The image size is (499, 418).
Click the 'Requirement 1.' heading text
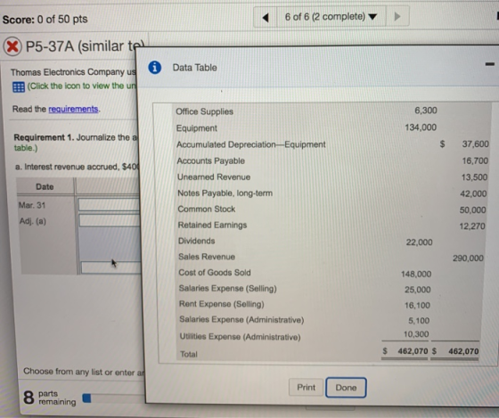[x=44, y=137]
